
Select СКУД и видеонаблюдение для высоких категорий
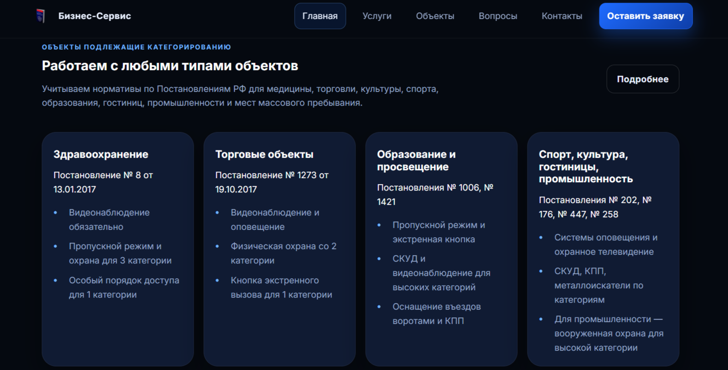click(x=441, y=273)
